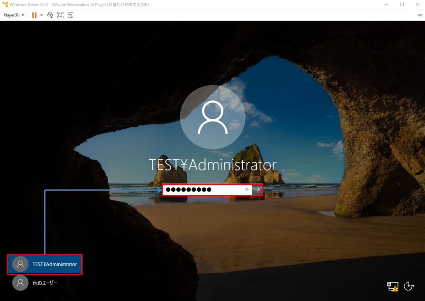Open power options dropdown next to pause
425x301 pixels.
(x=41, y=15)
